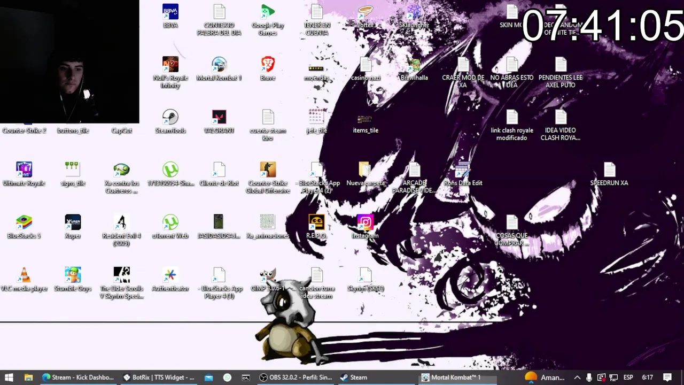Open the Google Play Games shortcut
Screen dimensions: 684x385
coord(268,20)
